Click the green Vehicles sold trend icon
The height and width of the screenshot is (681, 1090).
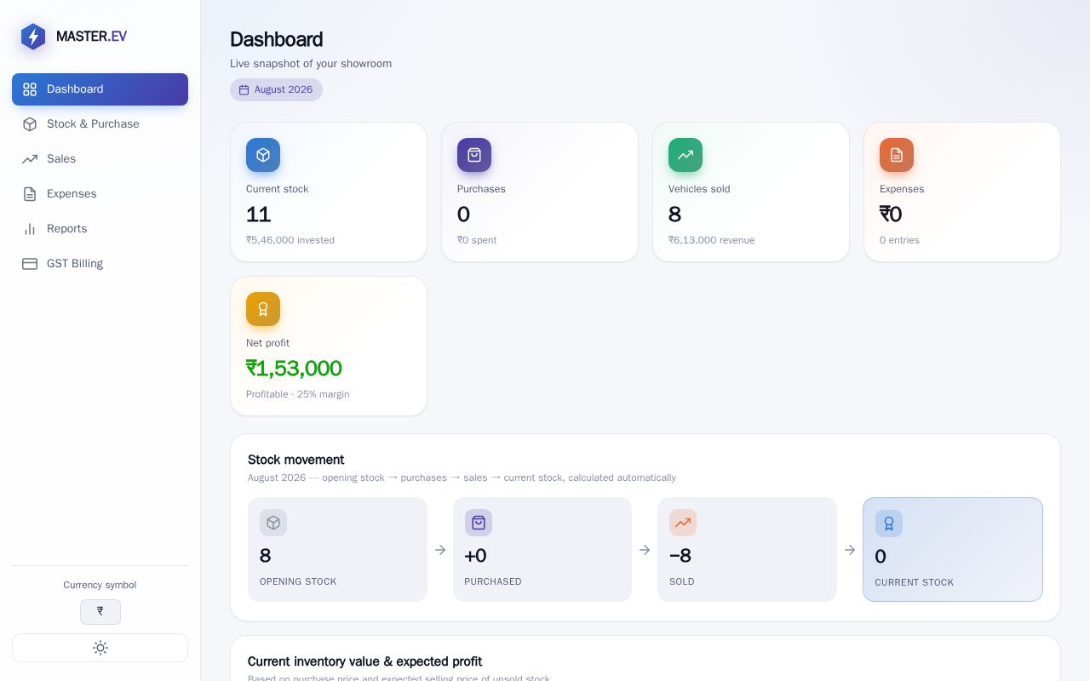click(686, 155)
